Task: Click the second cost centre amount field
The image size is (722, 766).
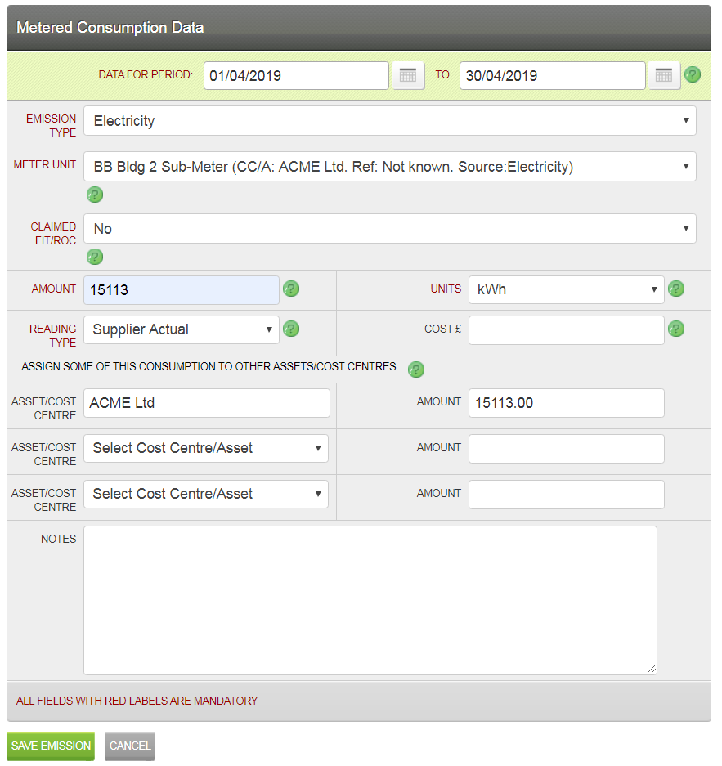Action: (566, 449)
